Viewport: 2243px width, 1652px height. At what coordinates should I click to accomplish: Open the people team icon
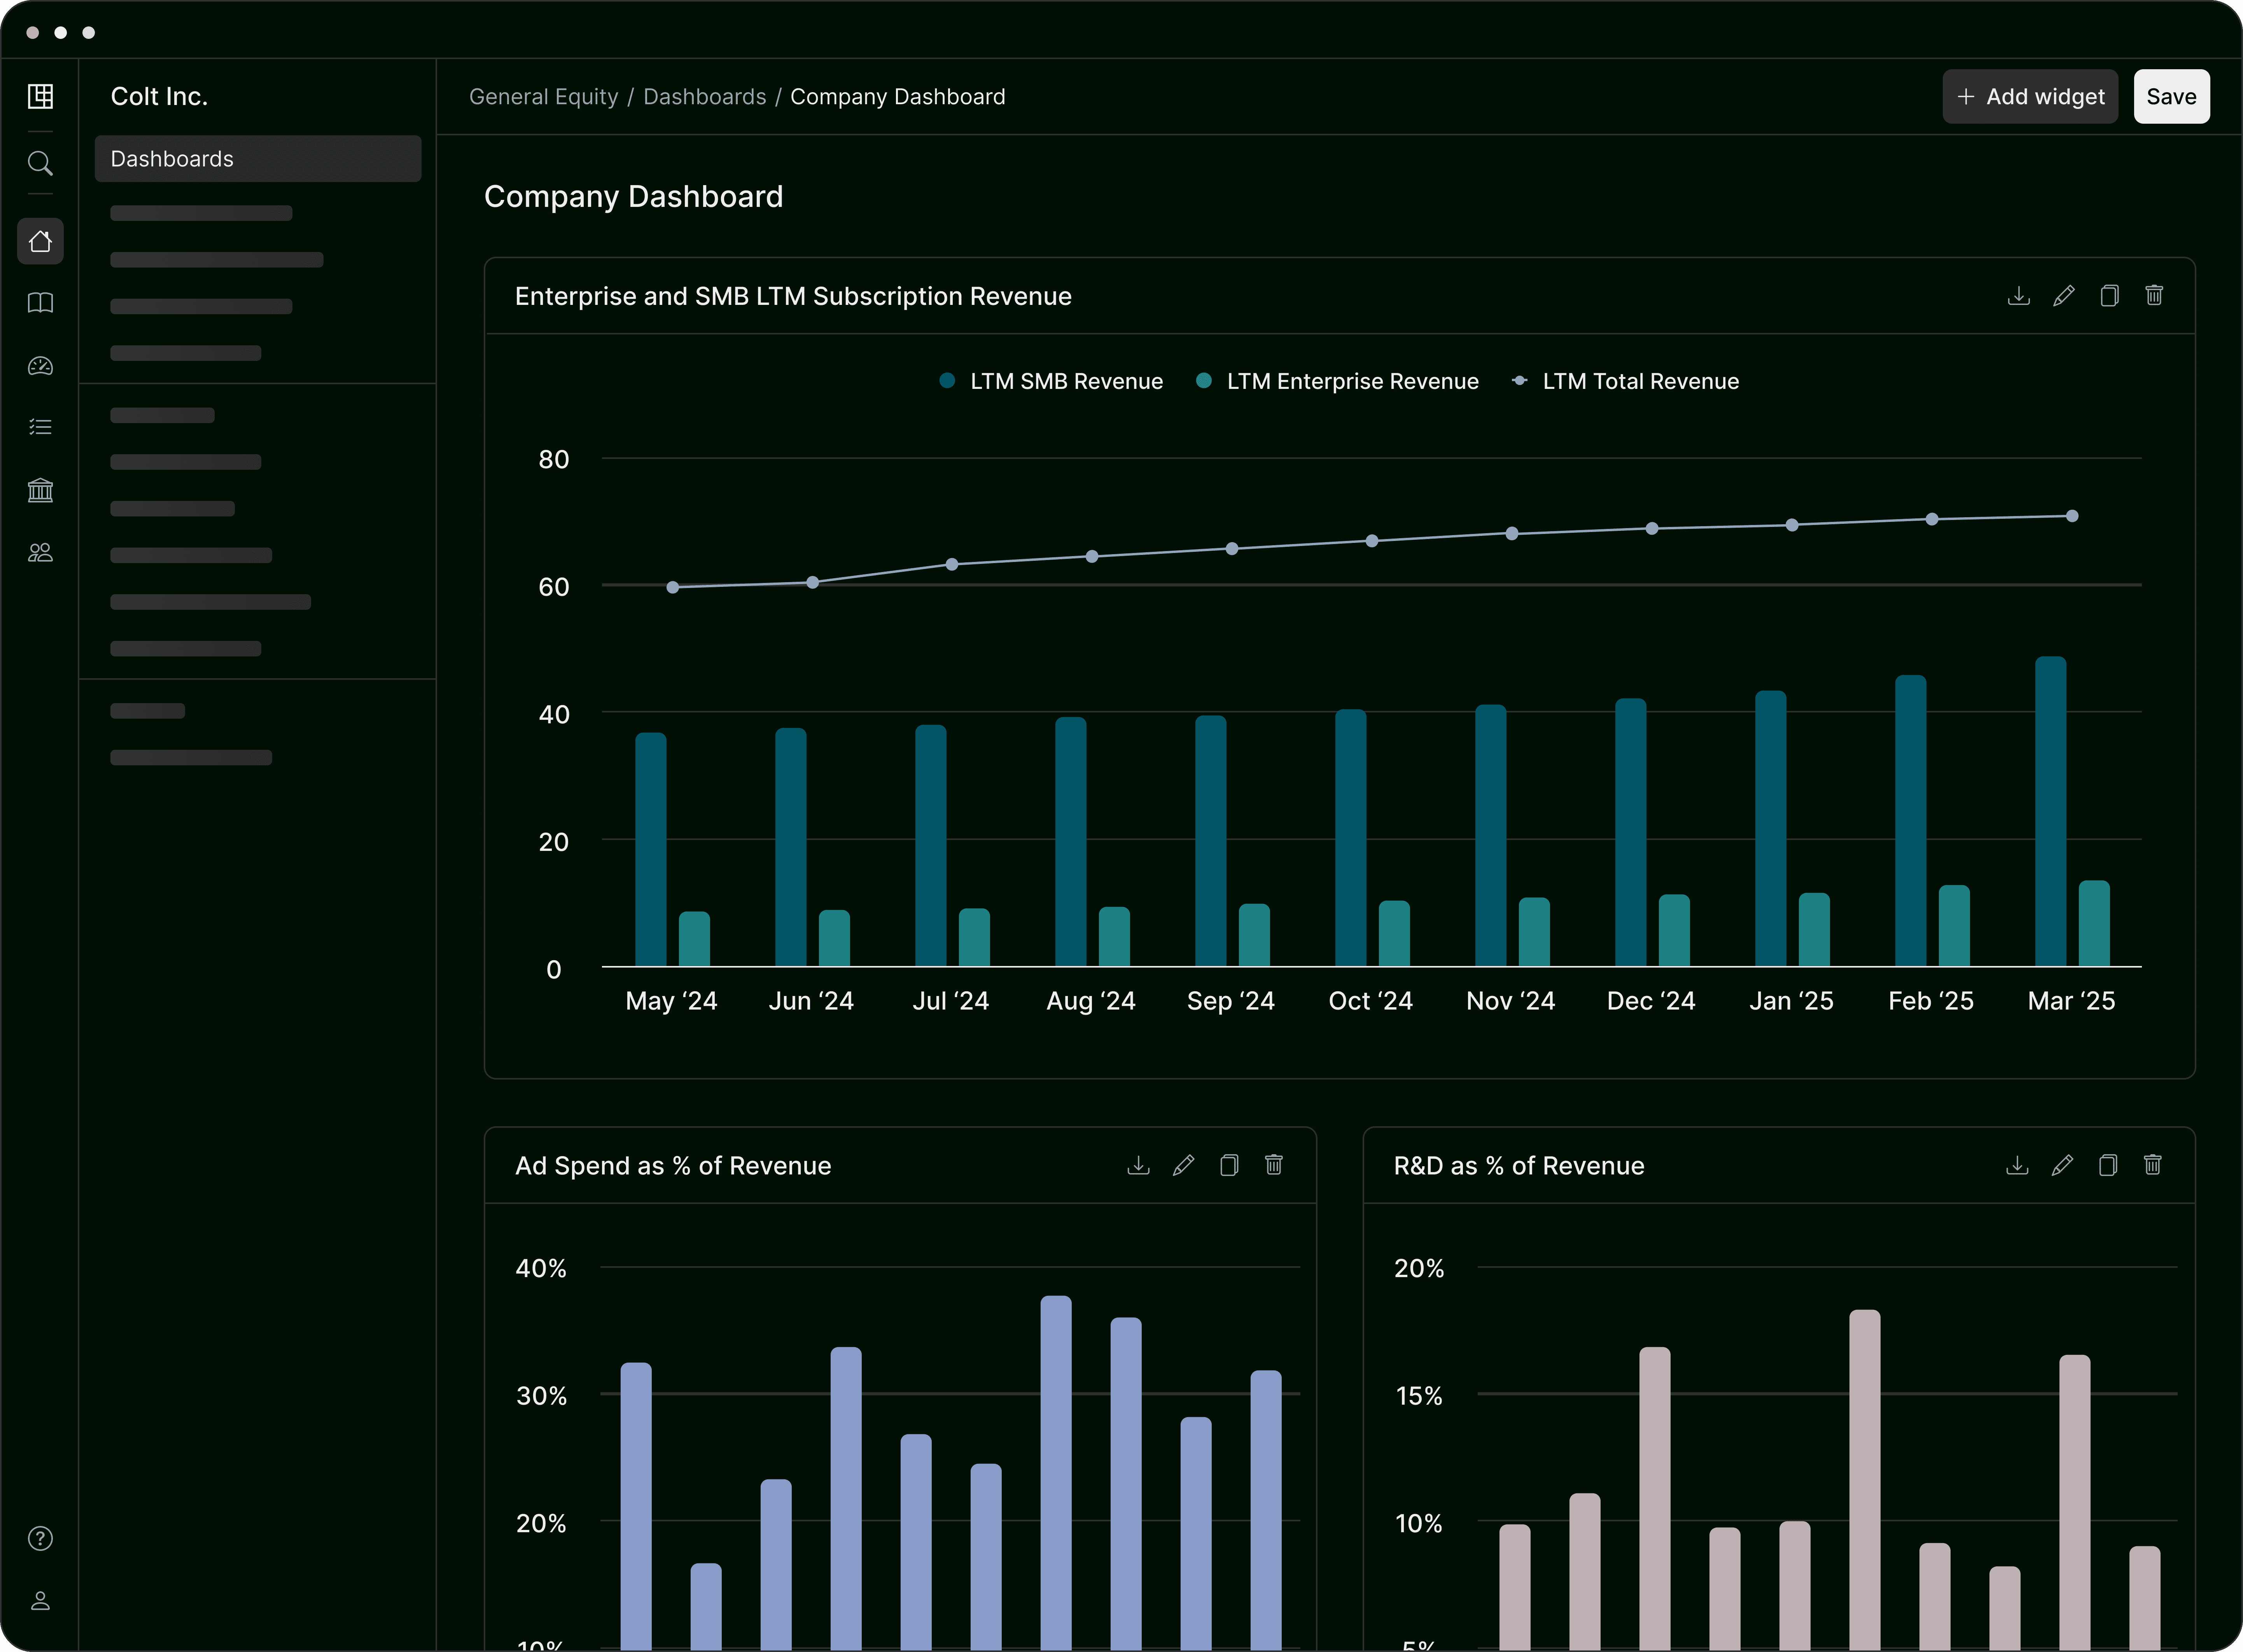pos(40,553)
